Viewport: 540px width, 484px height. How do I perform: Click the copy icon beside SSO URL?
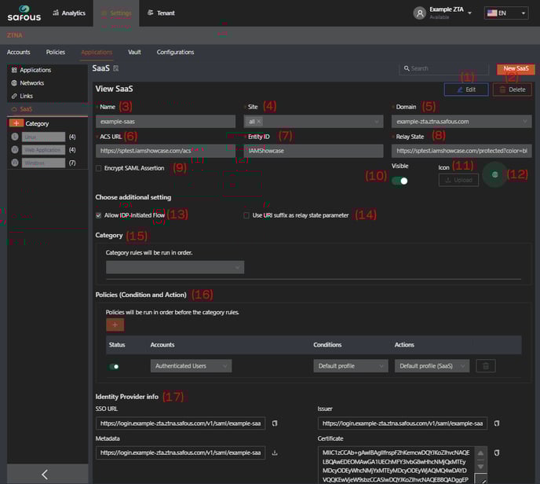click(x=275, y=423)
